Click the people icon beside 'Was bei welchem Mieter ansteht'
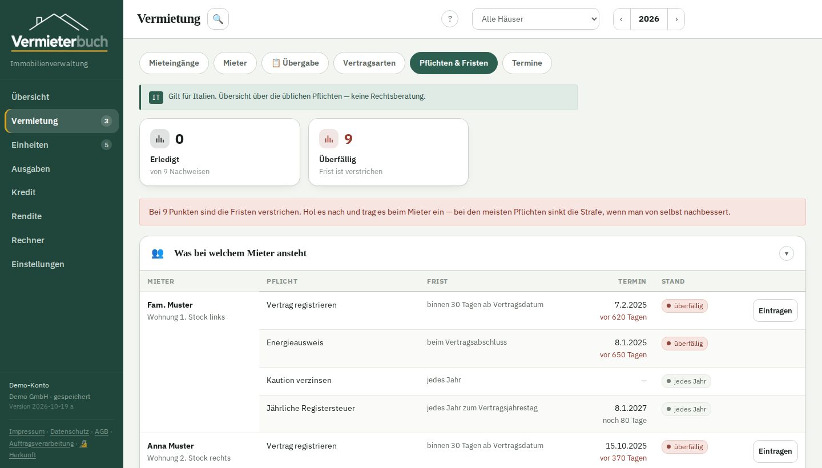822x468 pixels. [x=158, y=253]
